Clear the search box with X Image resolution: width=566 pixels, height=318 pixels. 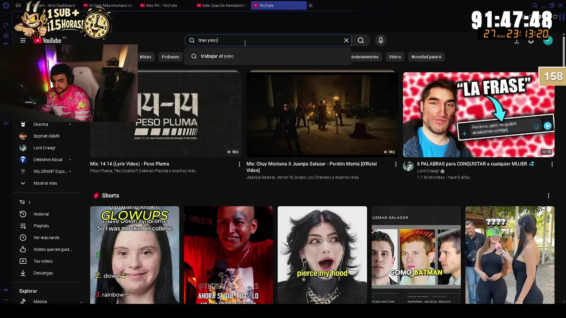(346, 40)
